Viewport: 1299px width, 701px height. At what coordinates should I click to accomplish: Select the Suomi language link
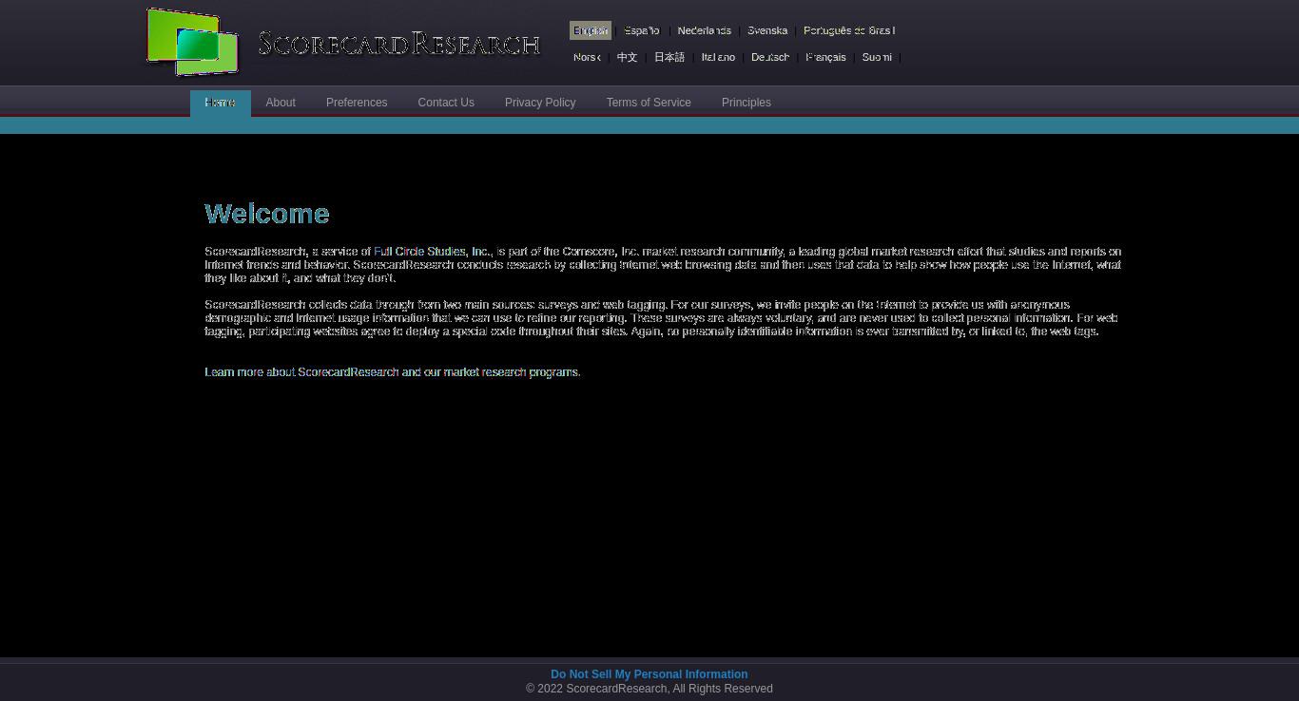877,57
